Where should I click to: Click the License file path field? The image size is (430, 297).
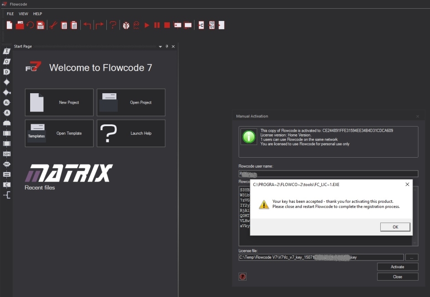[321, 257]
